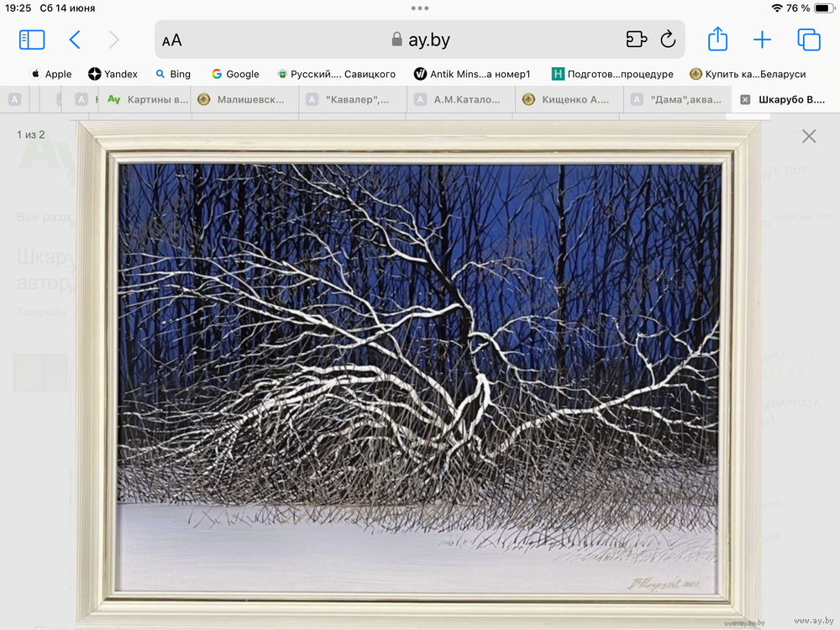Reload the current page
This screenshot has width=840, height=630.
coord(668,39)
